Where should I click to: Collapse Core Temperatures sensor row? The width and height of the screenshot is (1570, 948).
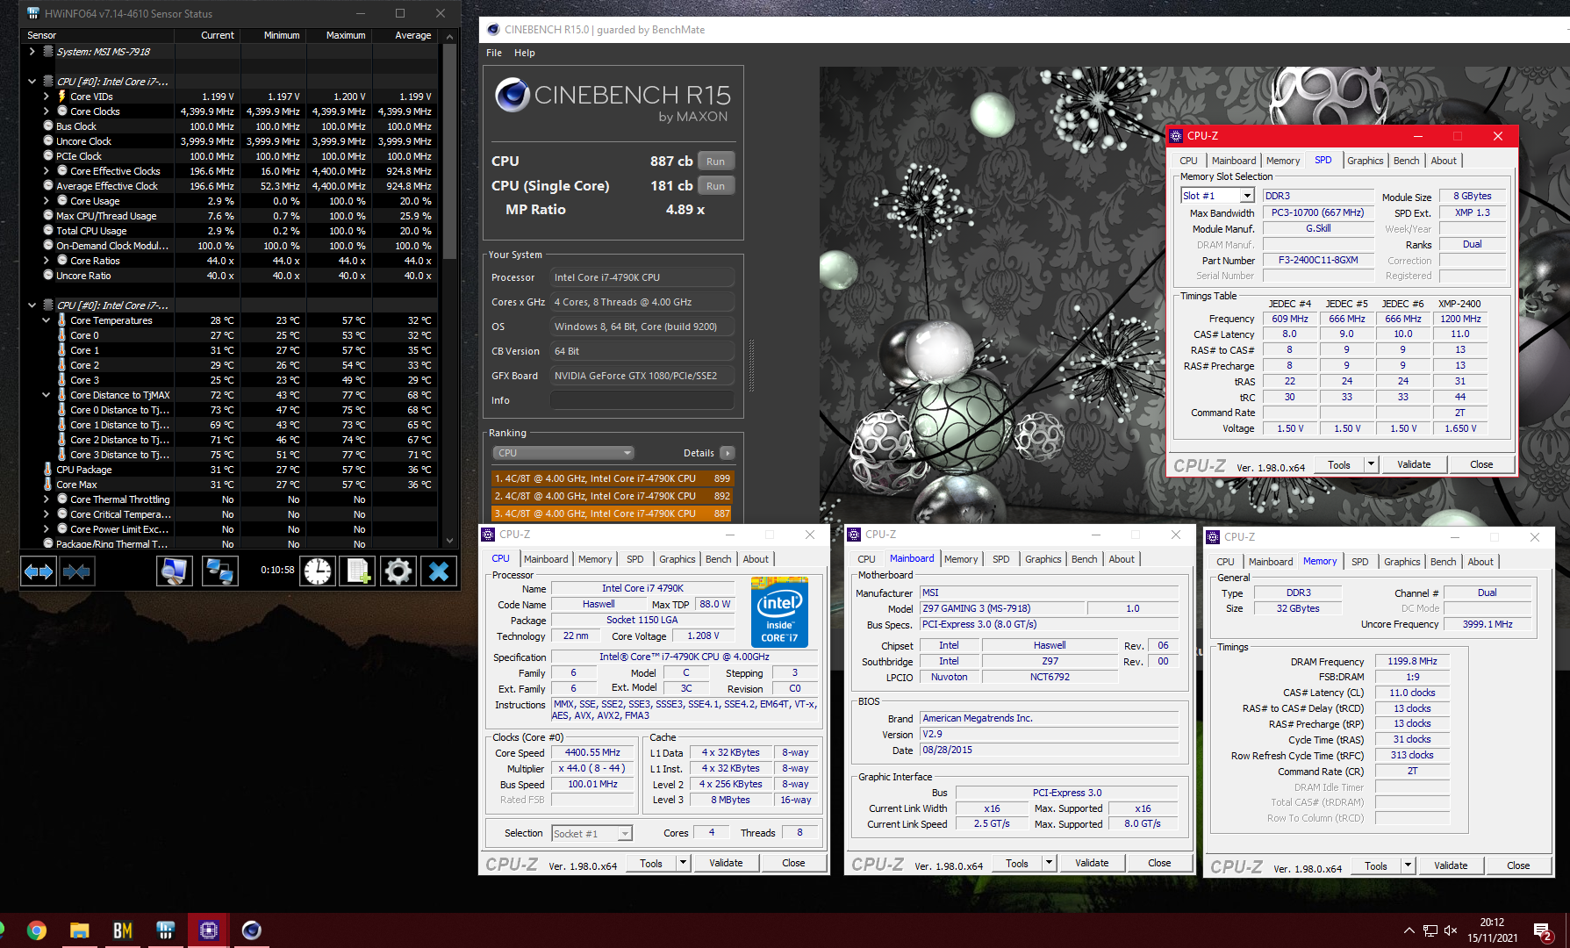click(x=47, y=320)
